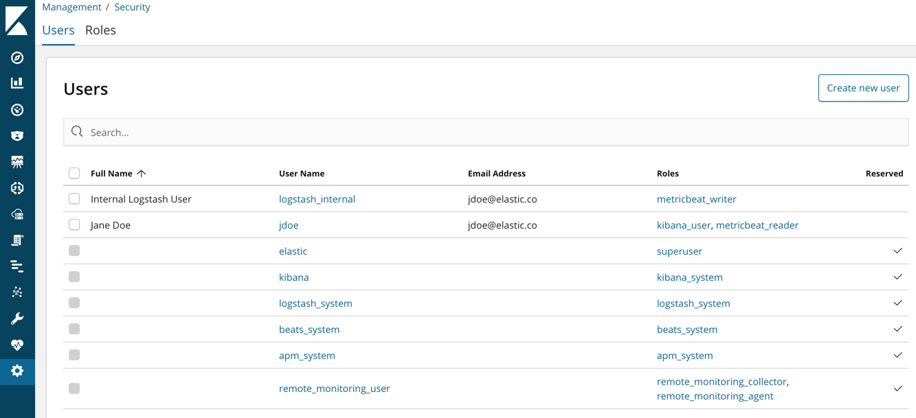Open the Management breadcrumb link

pyautogui.click(x=71, y=7)
